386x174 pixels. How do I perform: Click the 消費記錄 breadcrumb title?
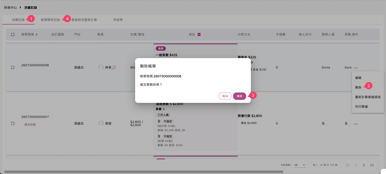coord(31,7)
